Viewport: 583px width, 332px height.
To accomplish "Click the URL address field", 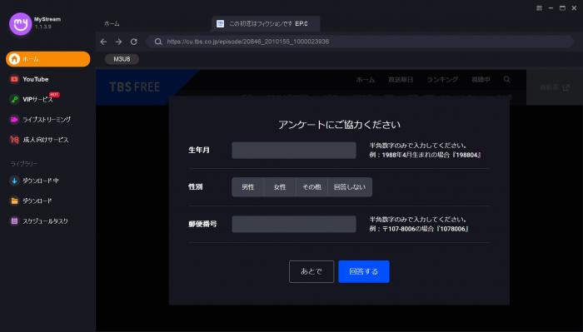I will click(360, 42).
